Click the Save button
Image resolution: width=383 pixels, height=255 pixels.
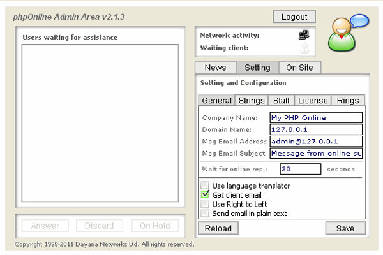point(345,228)
